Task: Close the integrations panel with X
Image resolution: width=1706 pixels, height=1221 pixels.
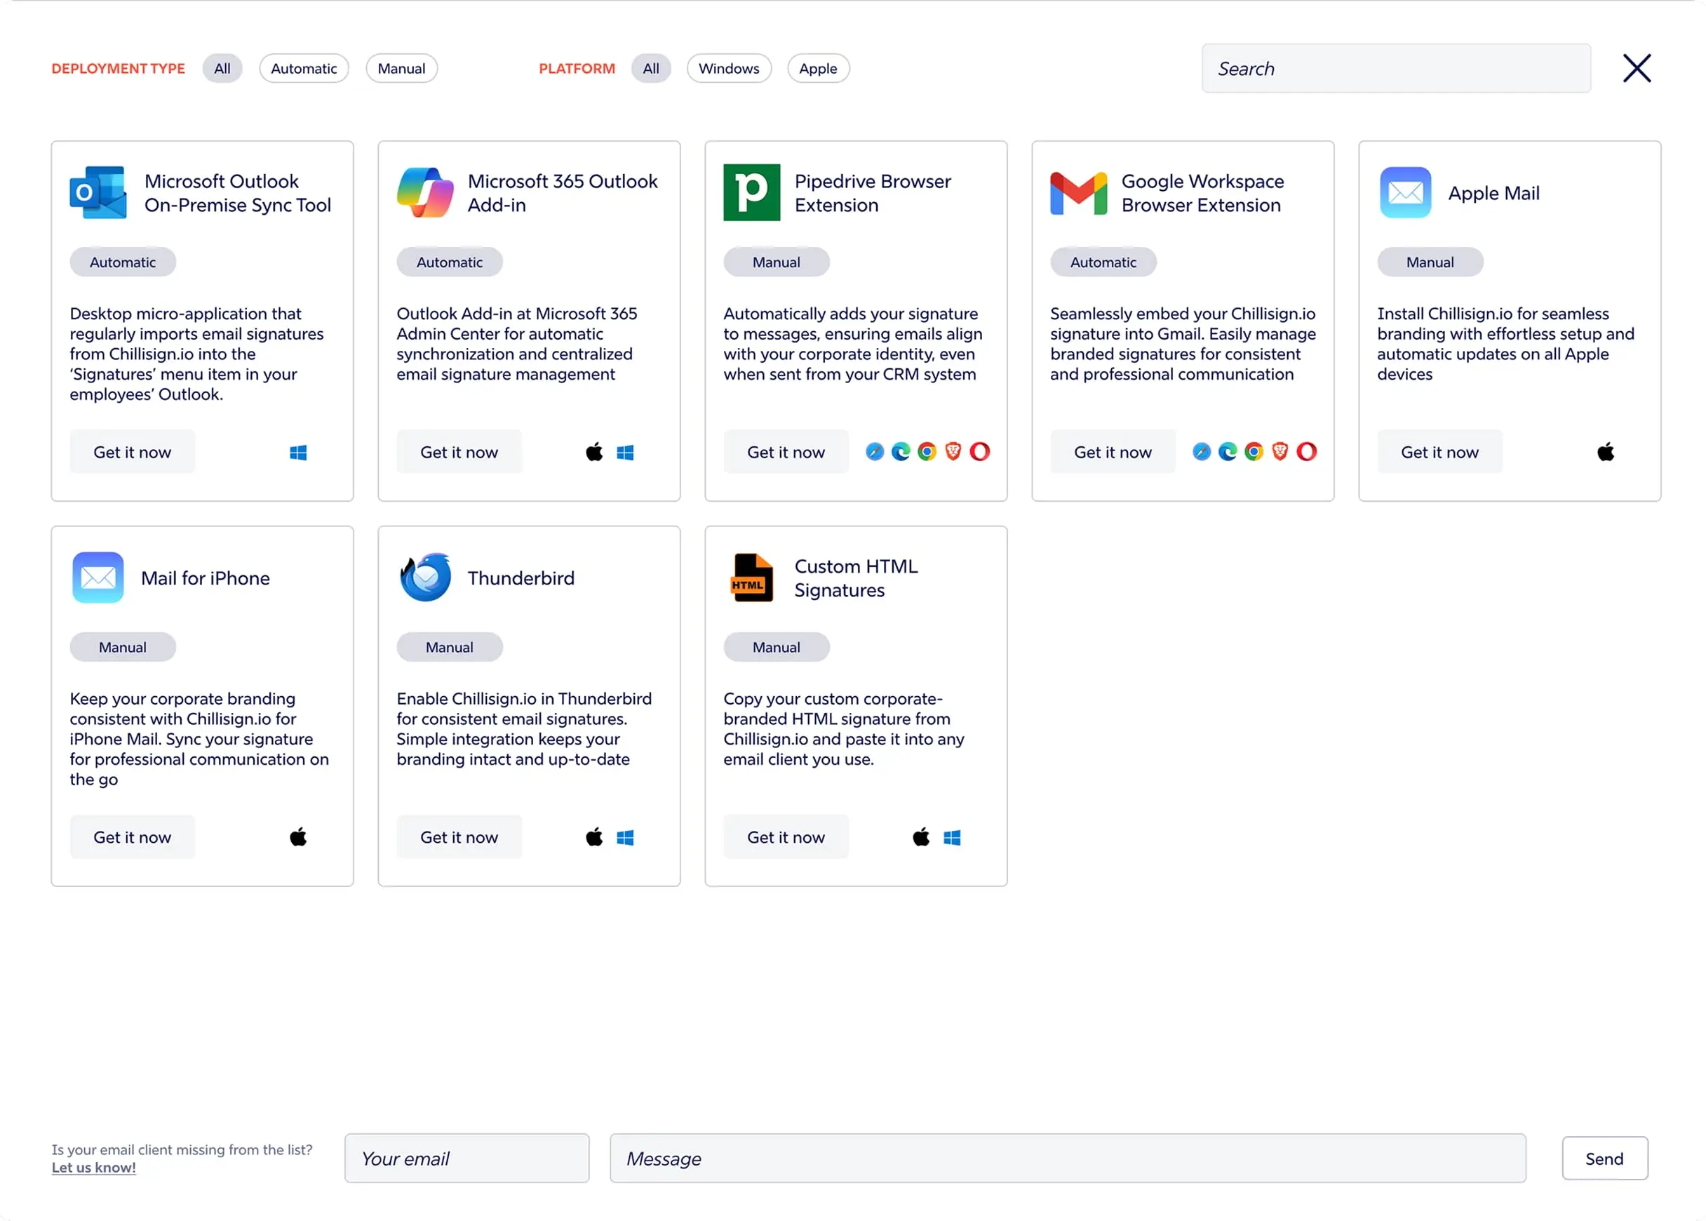Action: point(1636,69)
